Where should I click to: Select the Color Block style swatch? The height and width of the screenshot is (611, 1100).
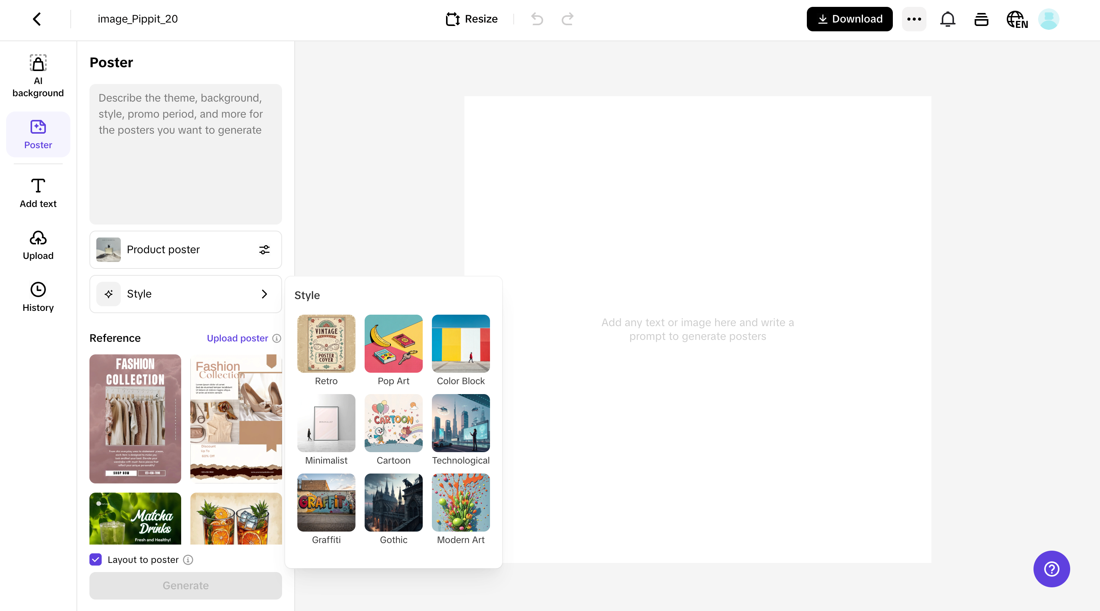click(460, 343)
